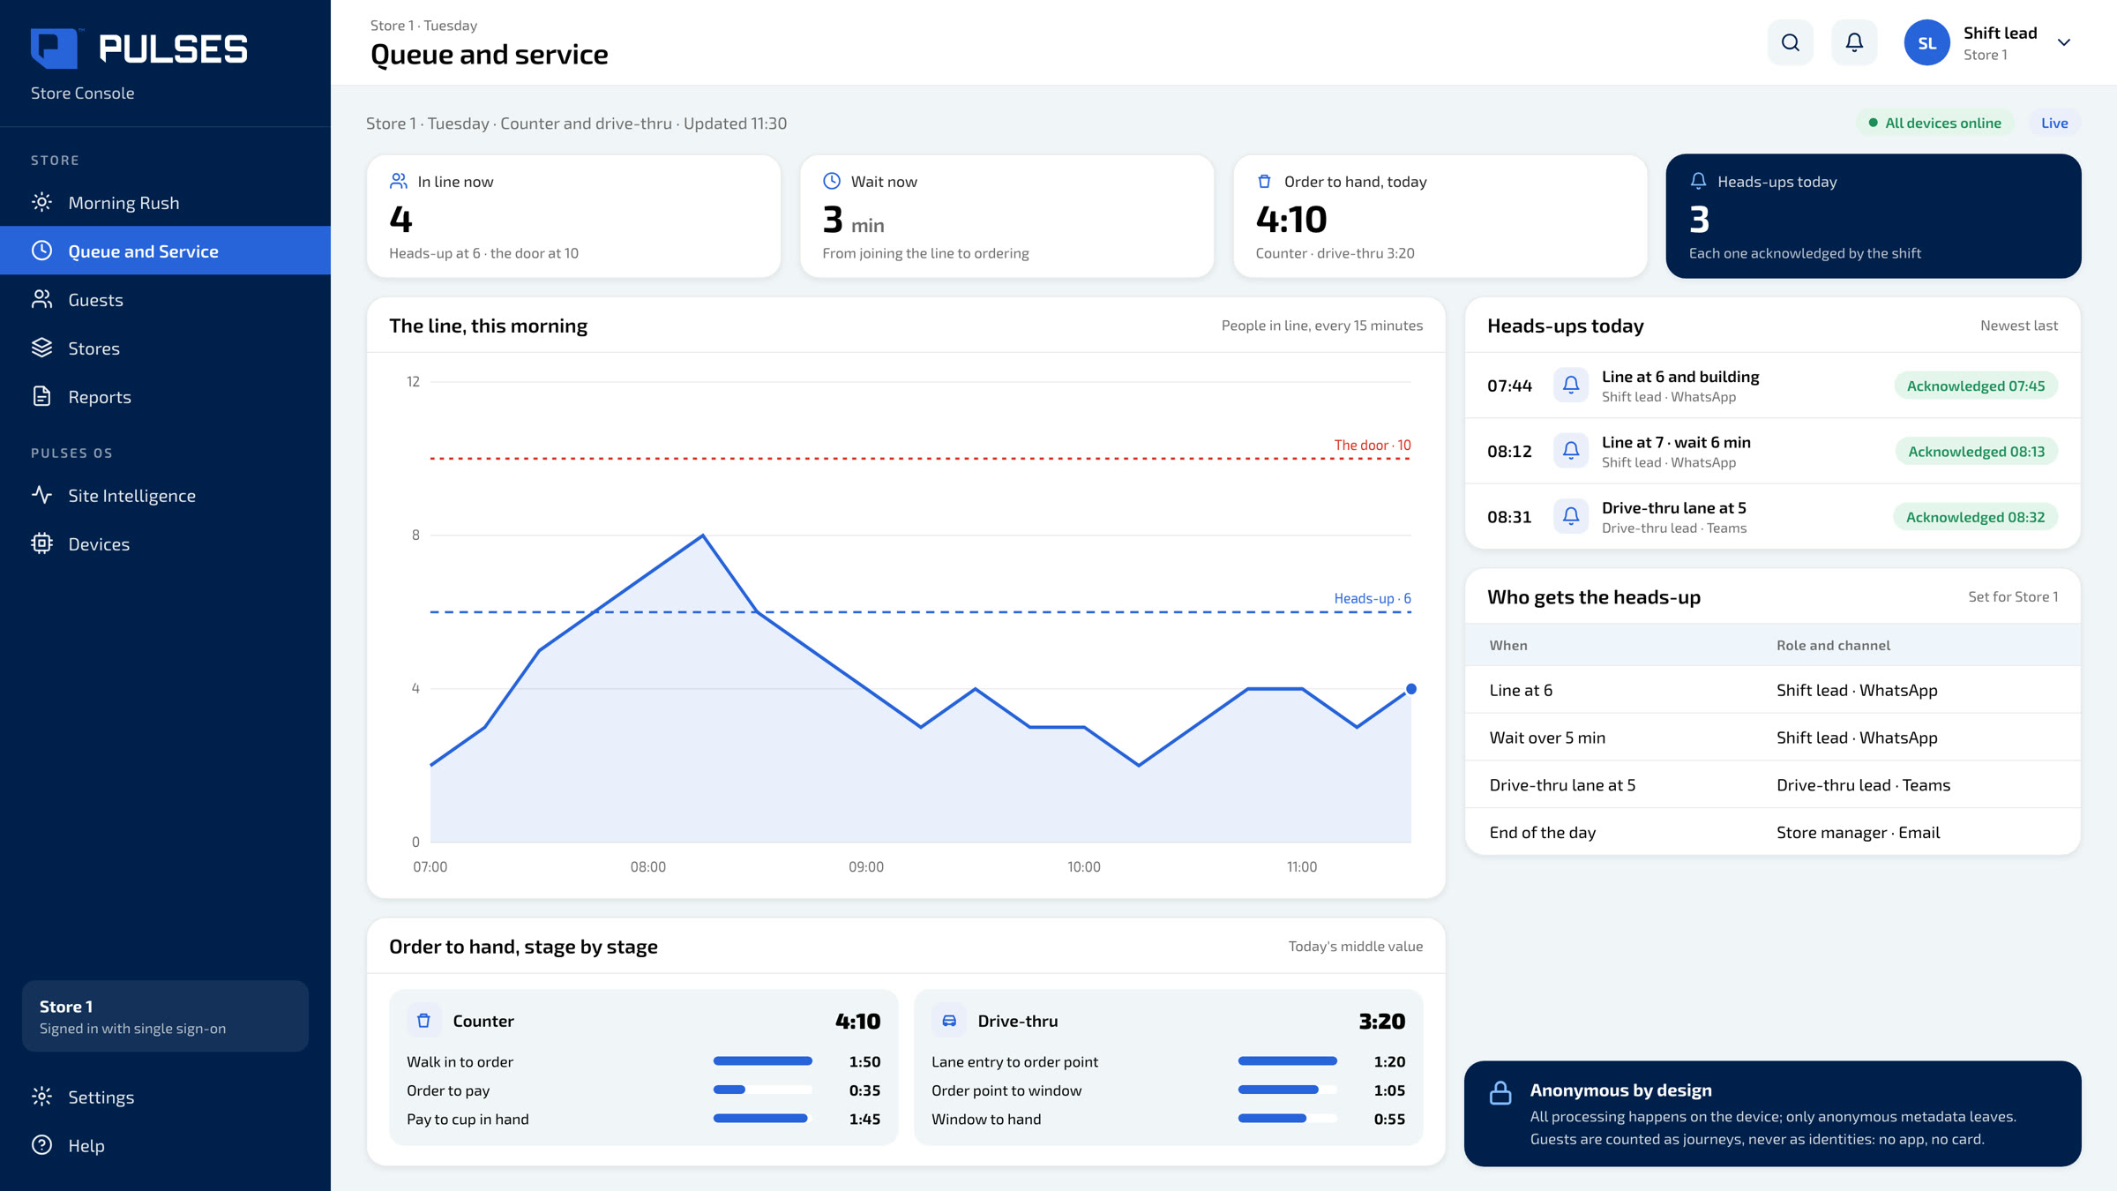Open search with the magnifier icon
The width and height of the screenshot is (2117, 1191).
click(1790, 42)
